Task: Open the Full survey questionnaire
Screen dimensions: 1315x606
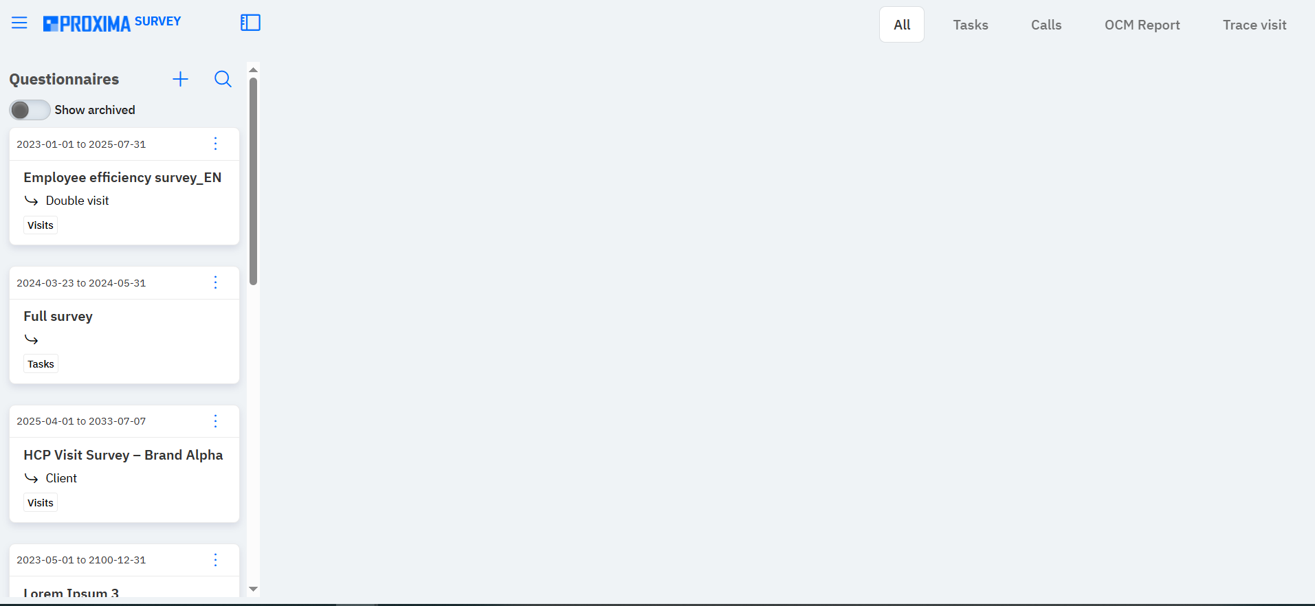Action: (58, 316)
